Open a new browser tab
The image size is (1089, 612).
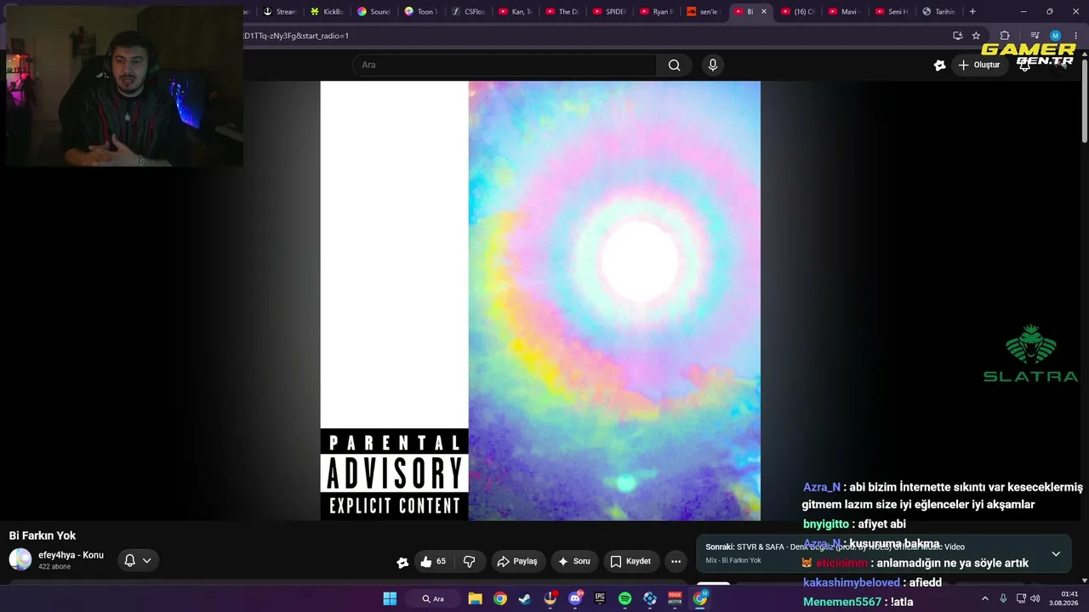[x=972, y=12]
